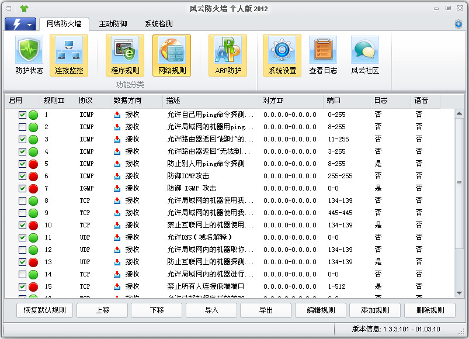The width and height of the screenshot is (469, 339).
Task: Enable rule 8 TCP checkbox
Action: tap(22, 200)
